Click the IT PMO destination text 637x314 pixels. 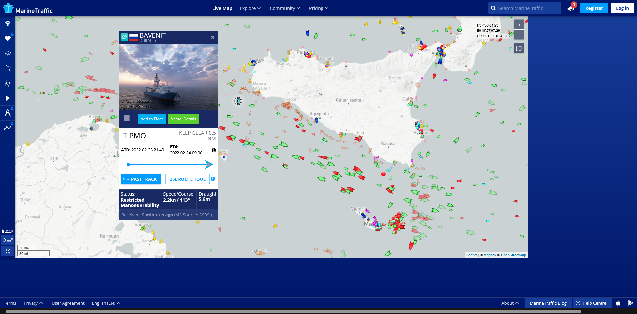click(x=134, y=136)
